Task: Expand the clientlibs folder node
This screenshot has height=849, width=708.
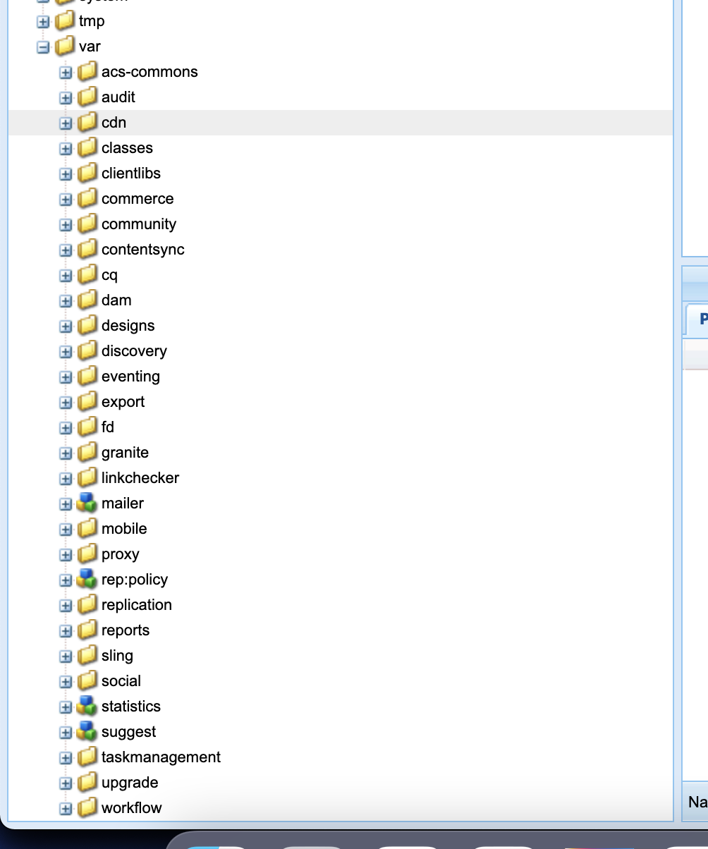Action: coord(66,174)
